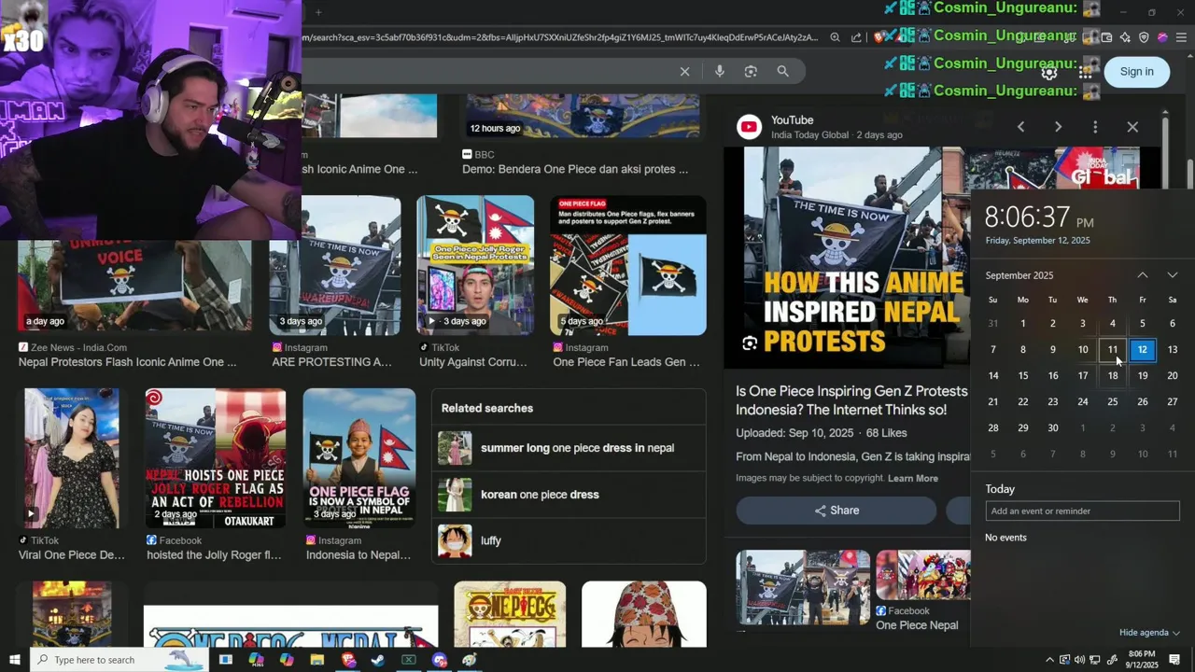Open the 'Is One Piece Inspiring Gen Z Protests' title link
Image resolution: width=1195 pixels, height=672 pixels.
(x=851, y=400)
